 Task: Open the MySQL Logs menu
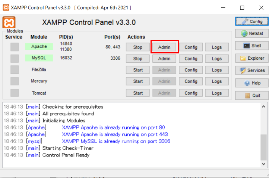click(x=217, y=59)
